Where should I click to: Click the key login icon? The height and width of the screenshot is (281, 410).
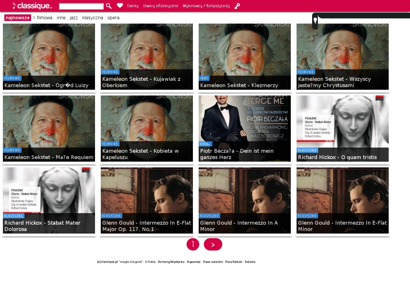[237, 6]
